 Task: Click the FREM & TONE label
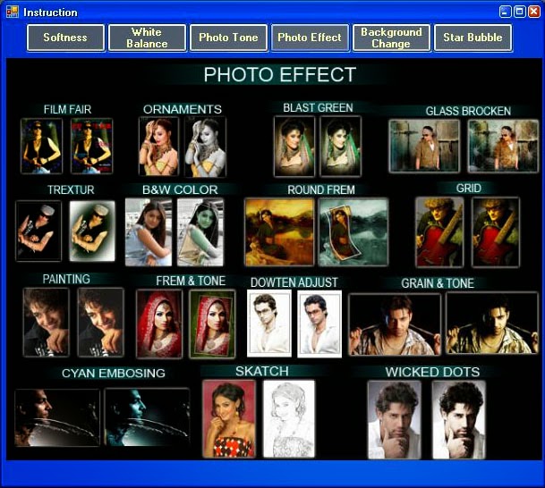click(191, 281)
